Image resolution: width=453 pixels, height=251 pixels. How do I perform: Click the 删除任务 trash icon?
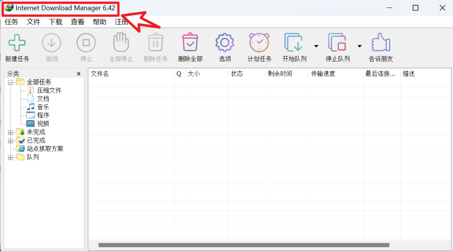tap(156, 42)
